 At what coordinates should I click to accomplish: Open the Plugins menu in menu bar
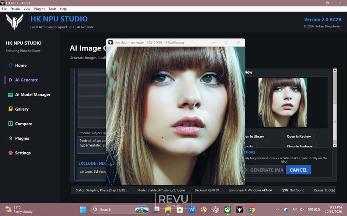point(39,9)
